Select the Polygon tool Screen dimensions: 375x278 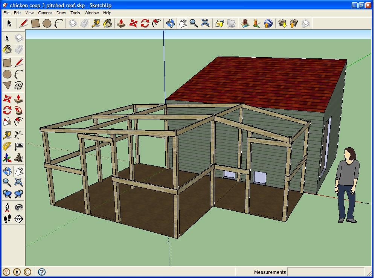click(x=7, y=86)
